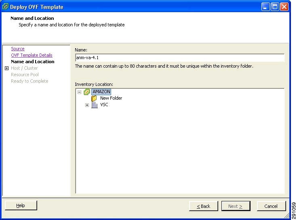Screen dimensions: 297x220
Task: Select the Name and Location step
Action: (x=33, y=62)
